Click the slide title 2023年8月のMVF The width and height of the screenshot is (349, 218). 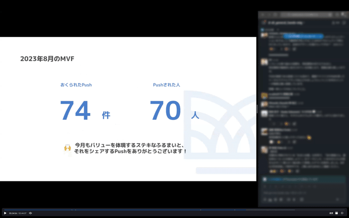47,59
